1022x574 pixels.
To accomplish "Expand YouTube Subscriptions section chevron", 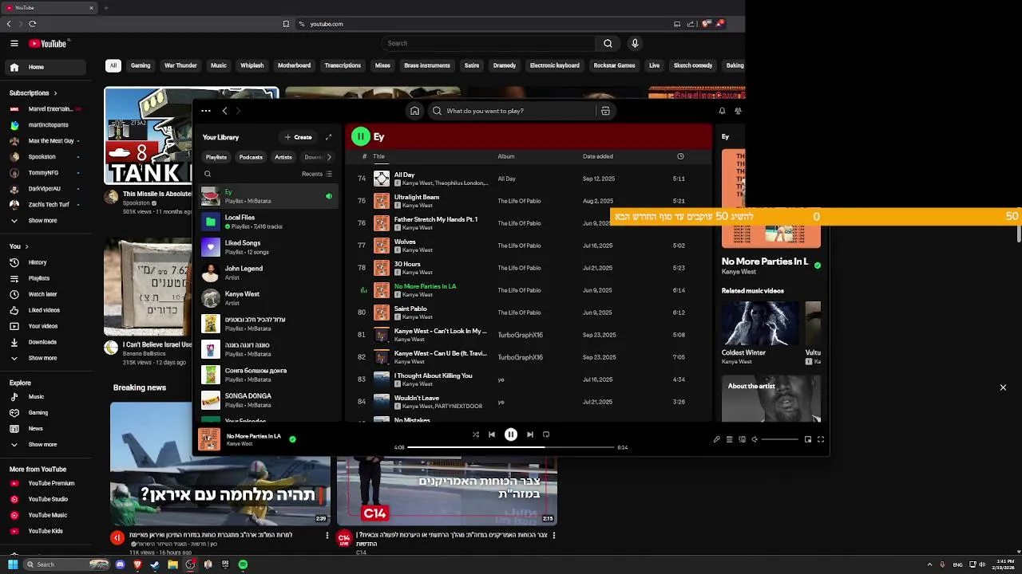I will [x=55, y=93].
